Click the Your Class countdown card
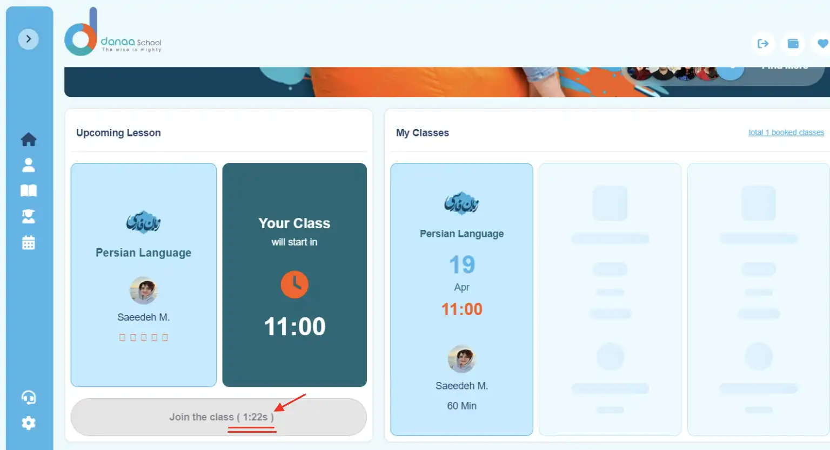This screenshot has width=830, height=450. coord(294,275)
